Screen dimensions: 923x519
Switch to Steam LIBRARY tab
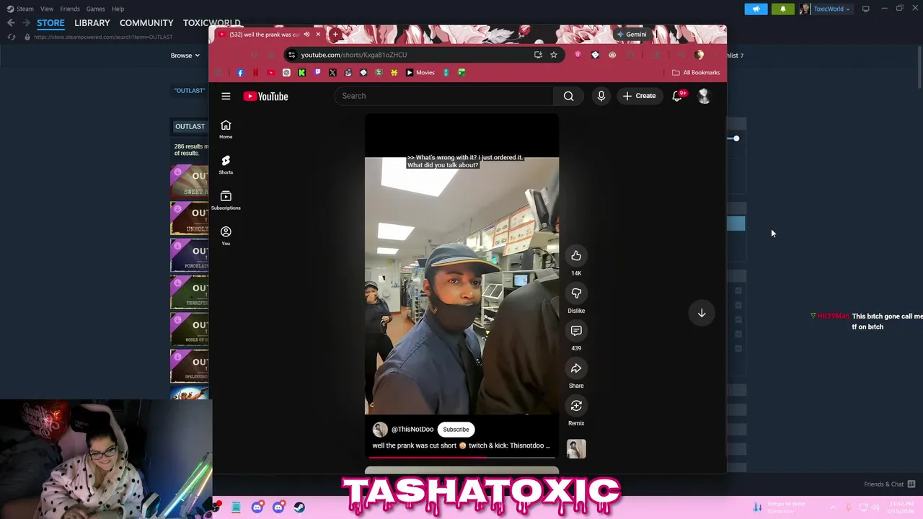tap(92, 23)
